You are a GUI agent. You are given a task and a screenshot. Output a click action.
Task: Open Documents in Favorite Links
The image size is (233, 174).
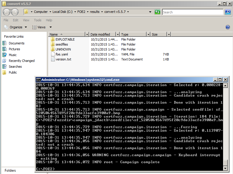[16, 43]
